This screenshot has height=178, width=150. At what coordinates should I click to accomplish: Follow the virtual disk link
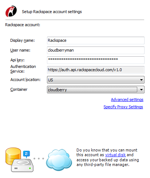click(x=115, y=155)
